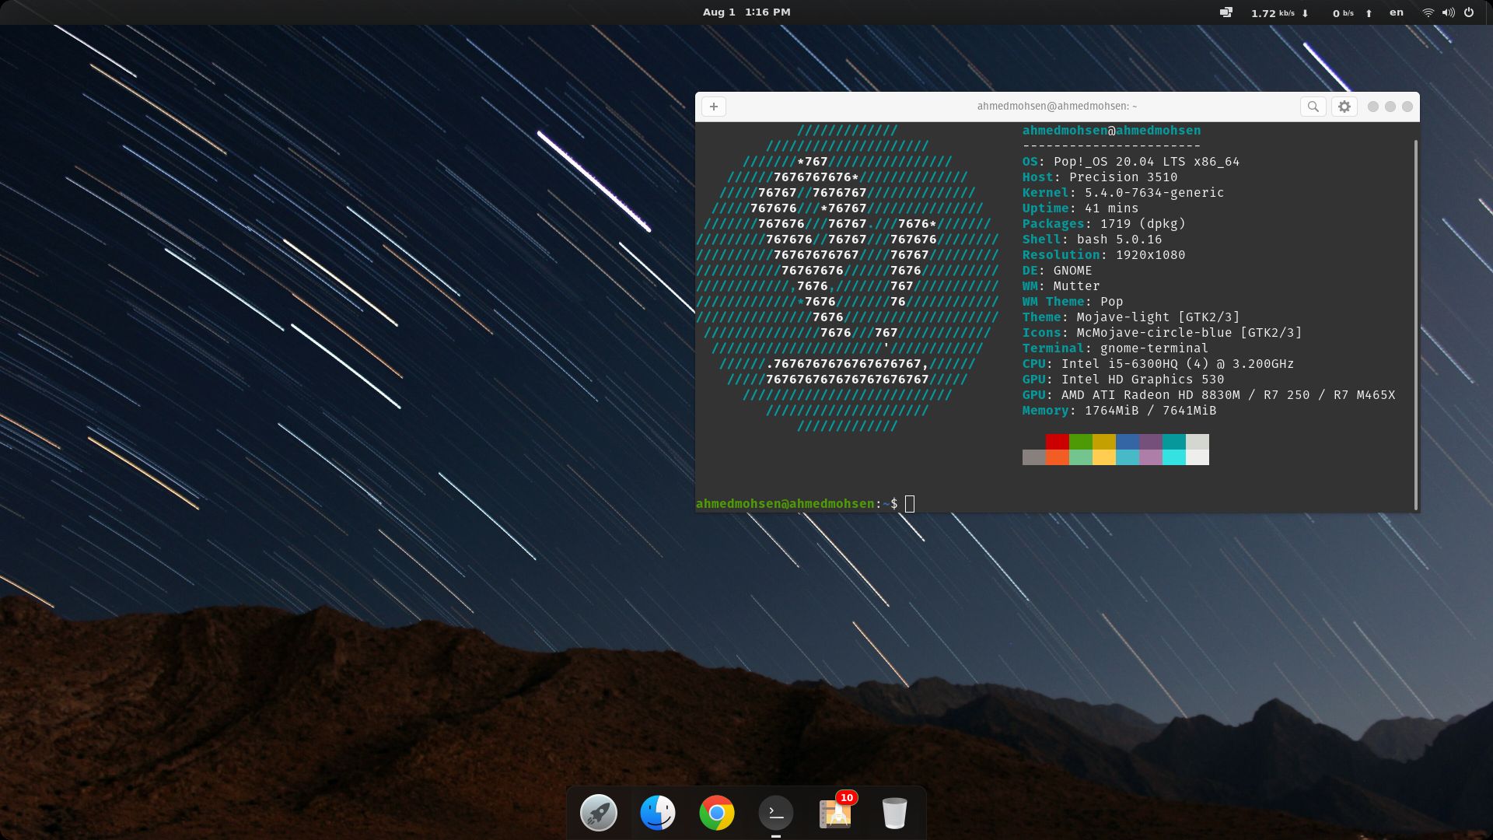Click the 1.72 kb/s network speed indicator
This screenshot has width=1493, height=840.
(x=1275, y=12)
